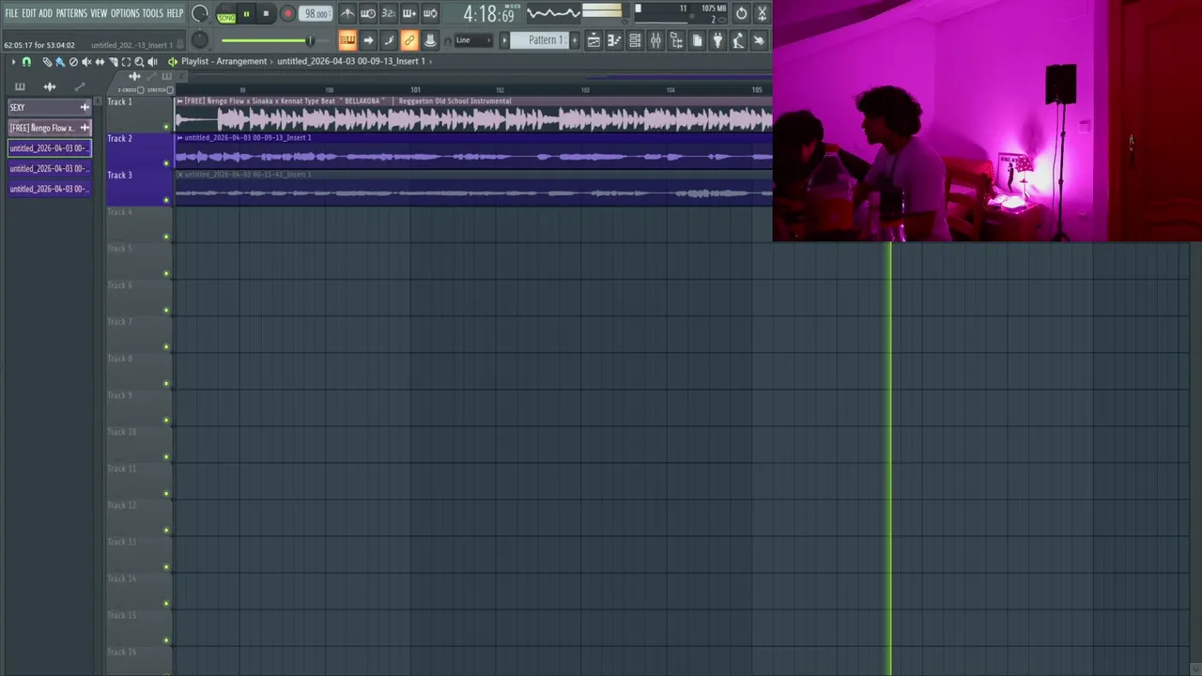1202x676 pixels.
Task: Select the playlist select tool
Action: [126, 62]
